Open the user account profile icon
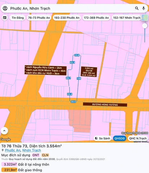The width and height of the screenshot is (149, 173). pos(5,8)
